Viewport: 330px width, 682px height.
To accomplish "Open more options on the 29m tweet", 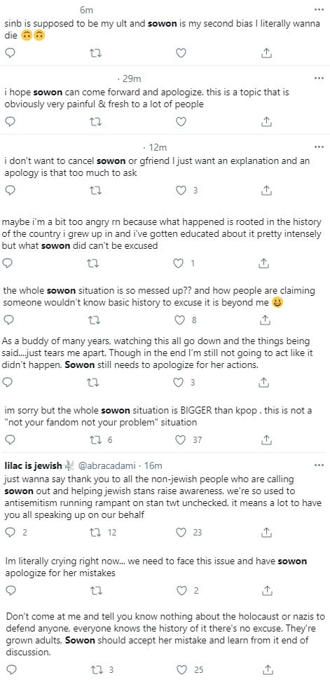I will pos(319,79).
